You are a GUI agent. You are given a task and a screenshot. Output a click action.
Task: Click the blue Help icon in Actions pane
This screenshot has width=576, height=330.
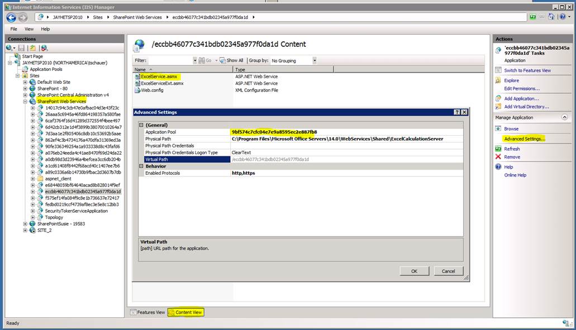pyautogui.click(x=498, y=166)
